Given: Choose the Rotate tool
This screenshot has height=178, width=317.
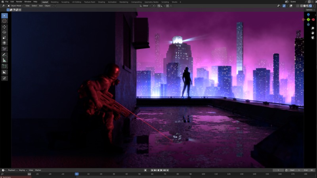Looking at the screenshot, I should (x=4, y=32).
